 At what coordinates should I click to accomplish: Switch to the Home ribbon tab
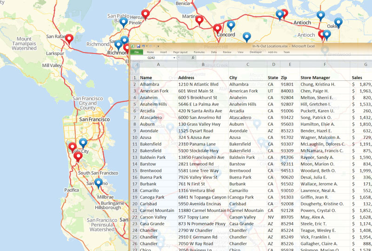pos(150,52)
